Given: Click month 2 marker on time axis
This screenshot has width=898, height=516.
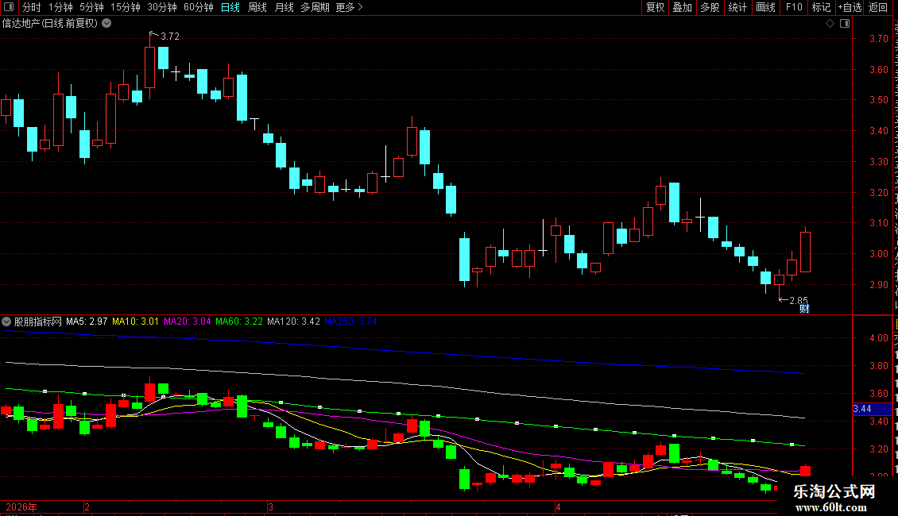Looking at the screenshot, I should [x=87, y=506].
